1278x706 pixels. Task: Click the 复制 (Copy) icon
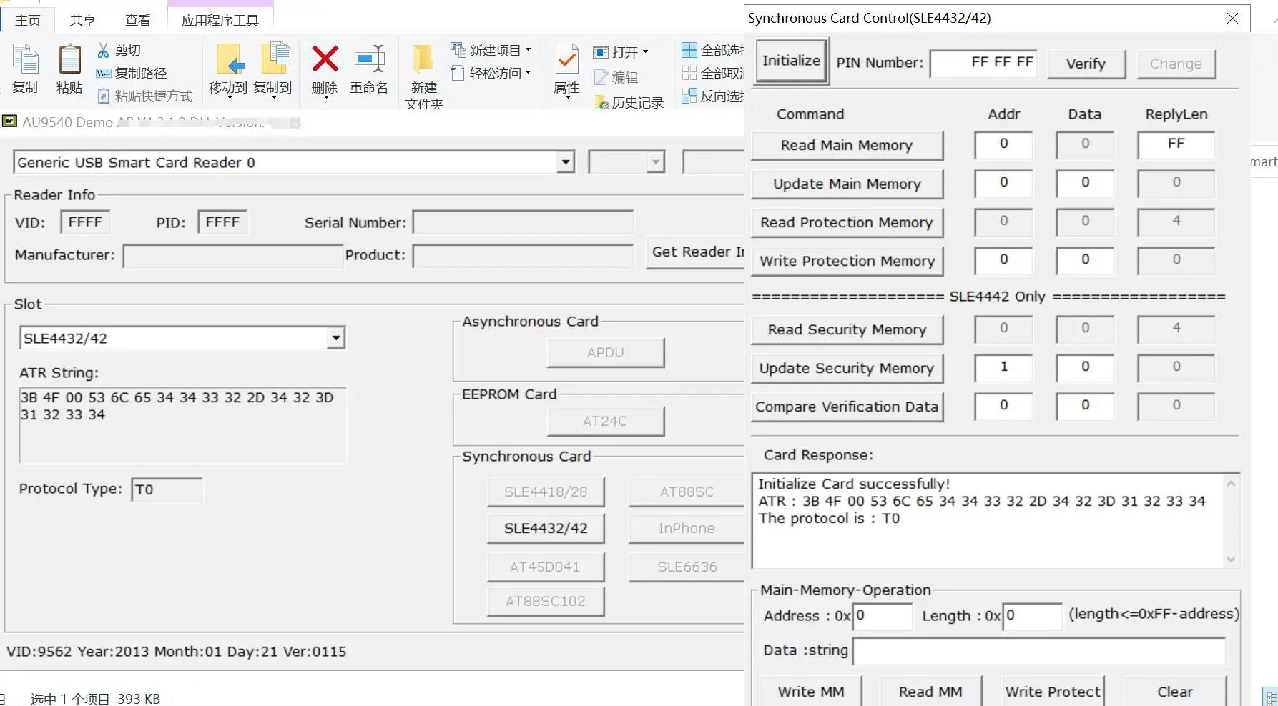[x=25, y=69]
